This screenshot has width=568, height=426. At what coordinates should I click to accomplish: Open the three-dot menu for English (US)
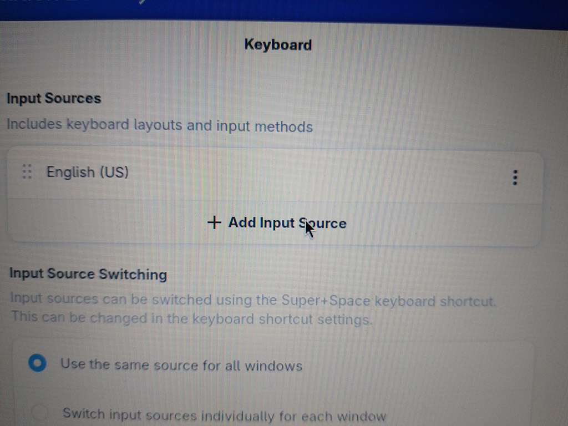tap(515, 177)
